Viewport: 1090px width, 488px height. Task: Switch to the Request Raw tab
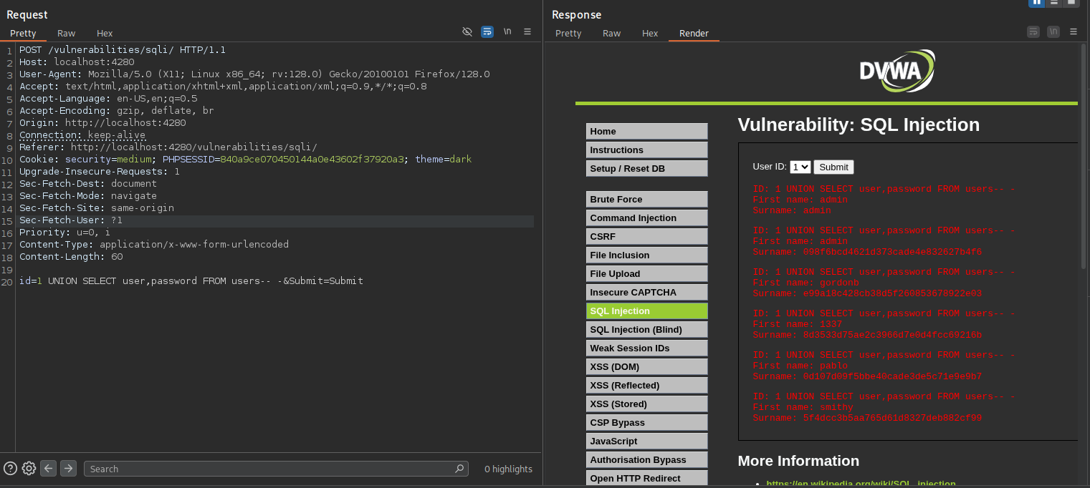67,34
